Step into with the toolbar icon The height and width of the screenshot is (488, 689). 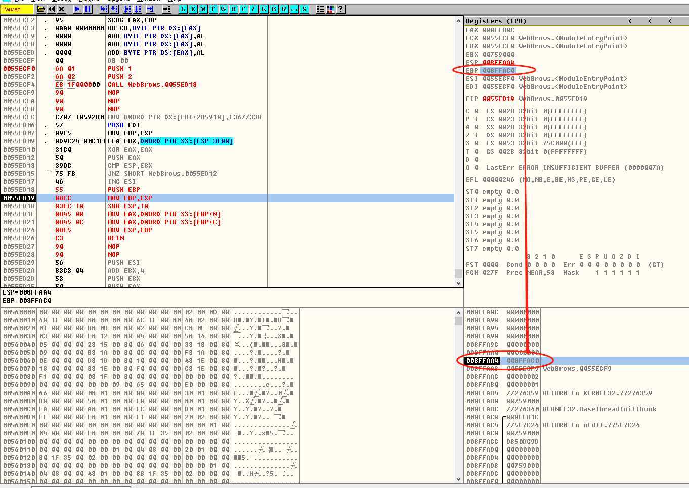pyautogui.click(x=104, y=9)
